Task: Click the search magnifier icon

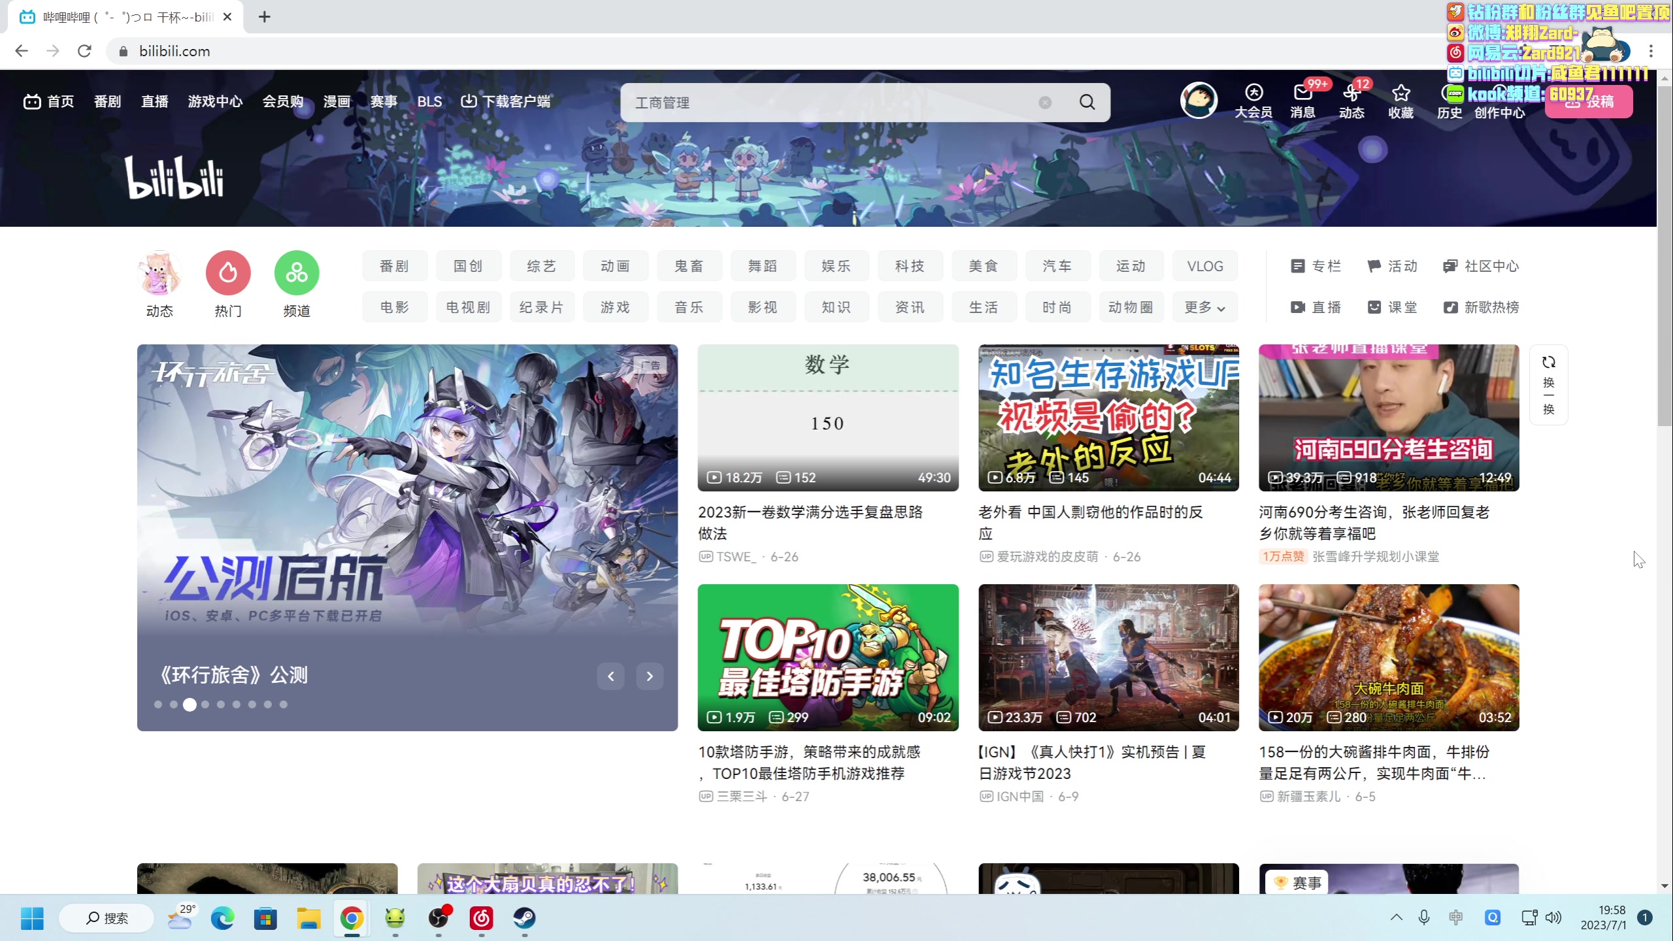Action: [x=1087, y=102]
